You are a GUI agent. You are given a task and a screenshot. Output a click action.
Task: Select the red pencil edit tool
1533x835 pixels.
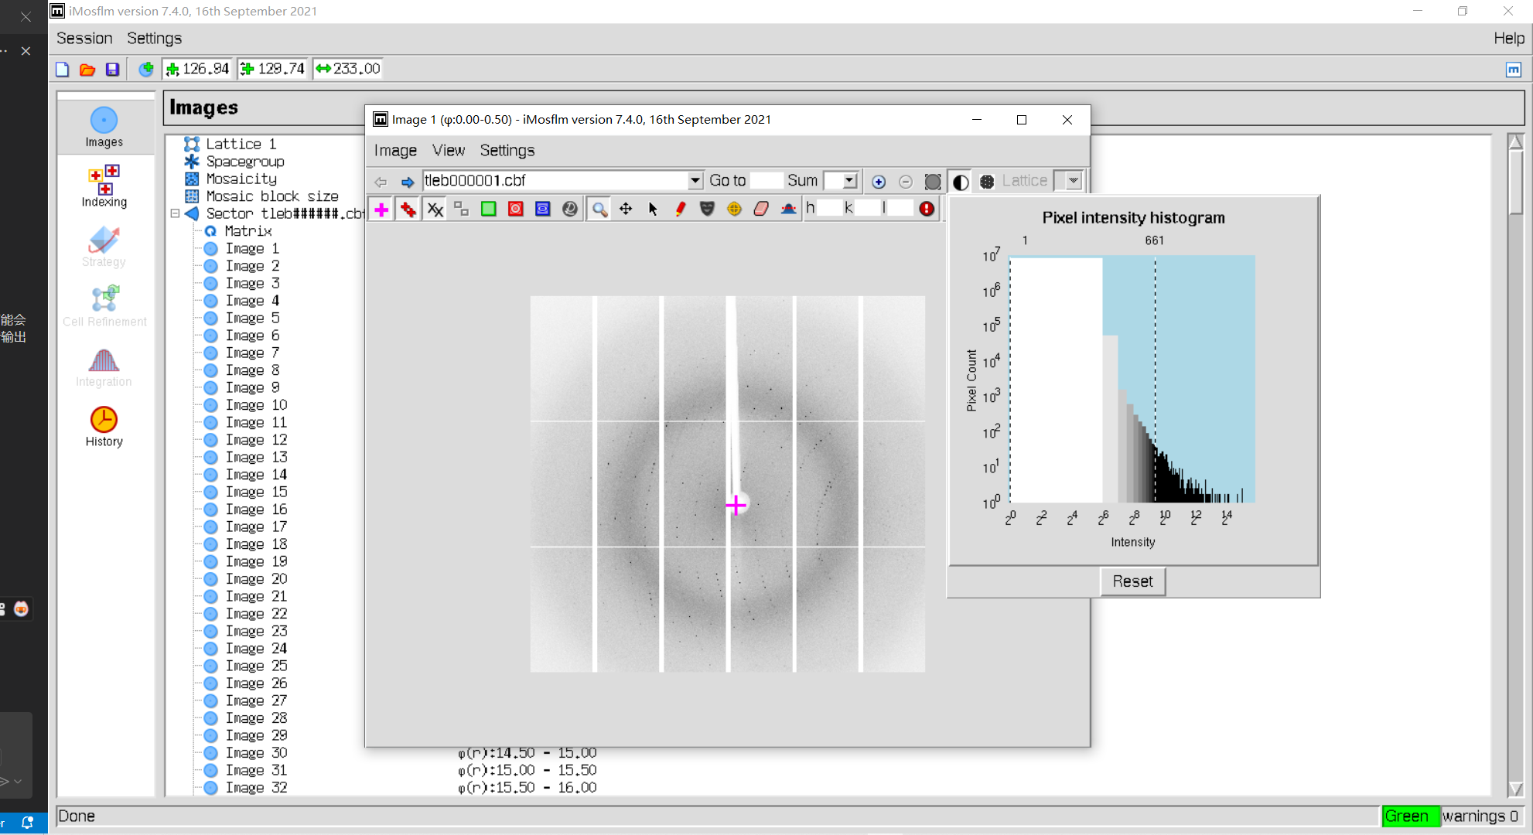pos(680,209)
